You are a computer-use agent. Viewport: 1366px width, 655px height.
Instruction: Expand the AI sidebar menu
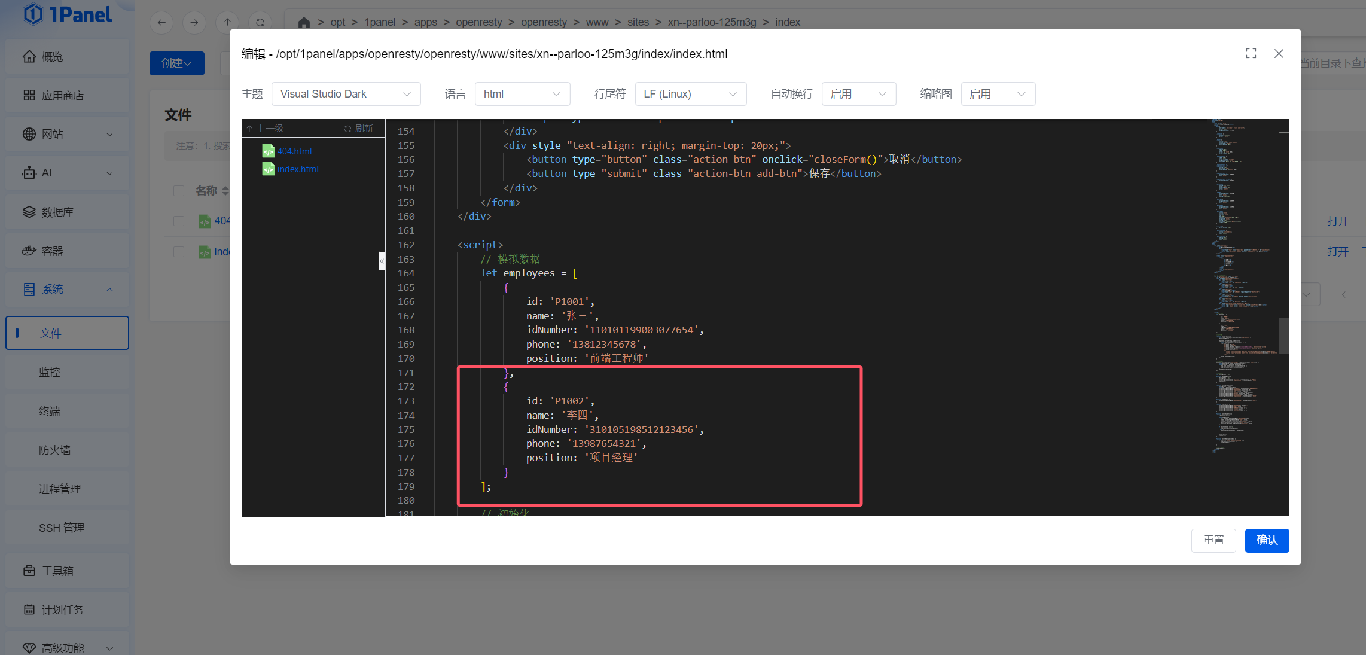67,173
